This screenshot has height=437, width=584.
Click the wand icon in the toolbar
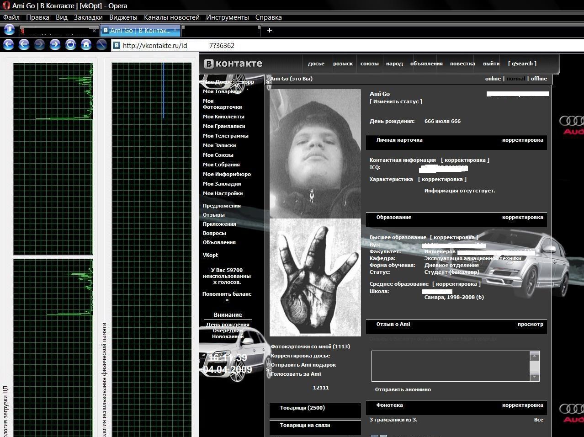[x=101, y=44]
